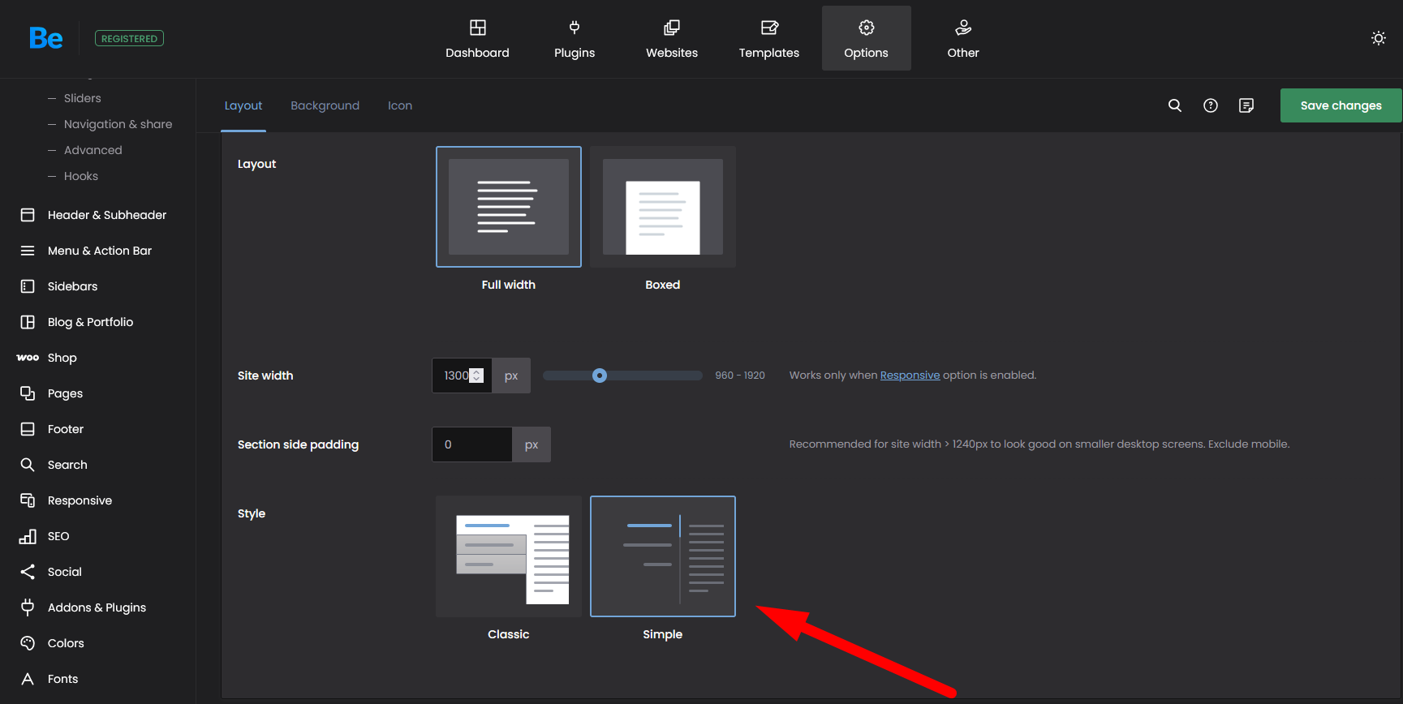Viewport: 1403px width, 704px height.
Task: Expand the Menu & Action Bar section
Action: [99, 251]
